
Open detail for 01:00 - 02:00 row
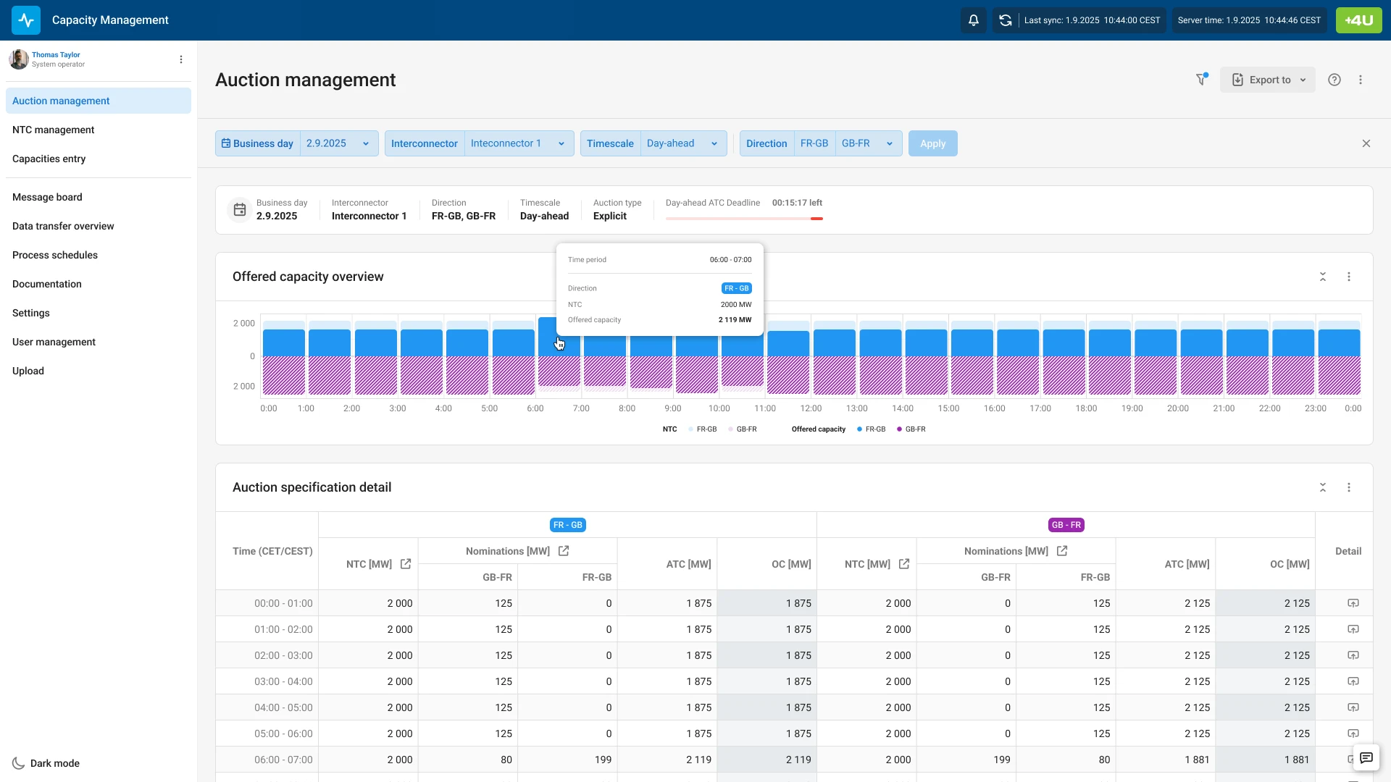click(1353, 629)
